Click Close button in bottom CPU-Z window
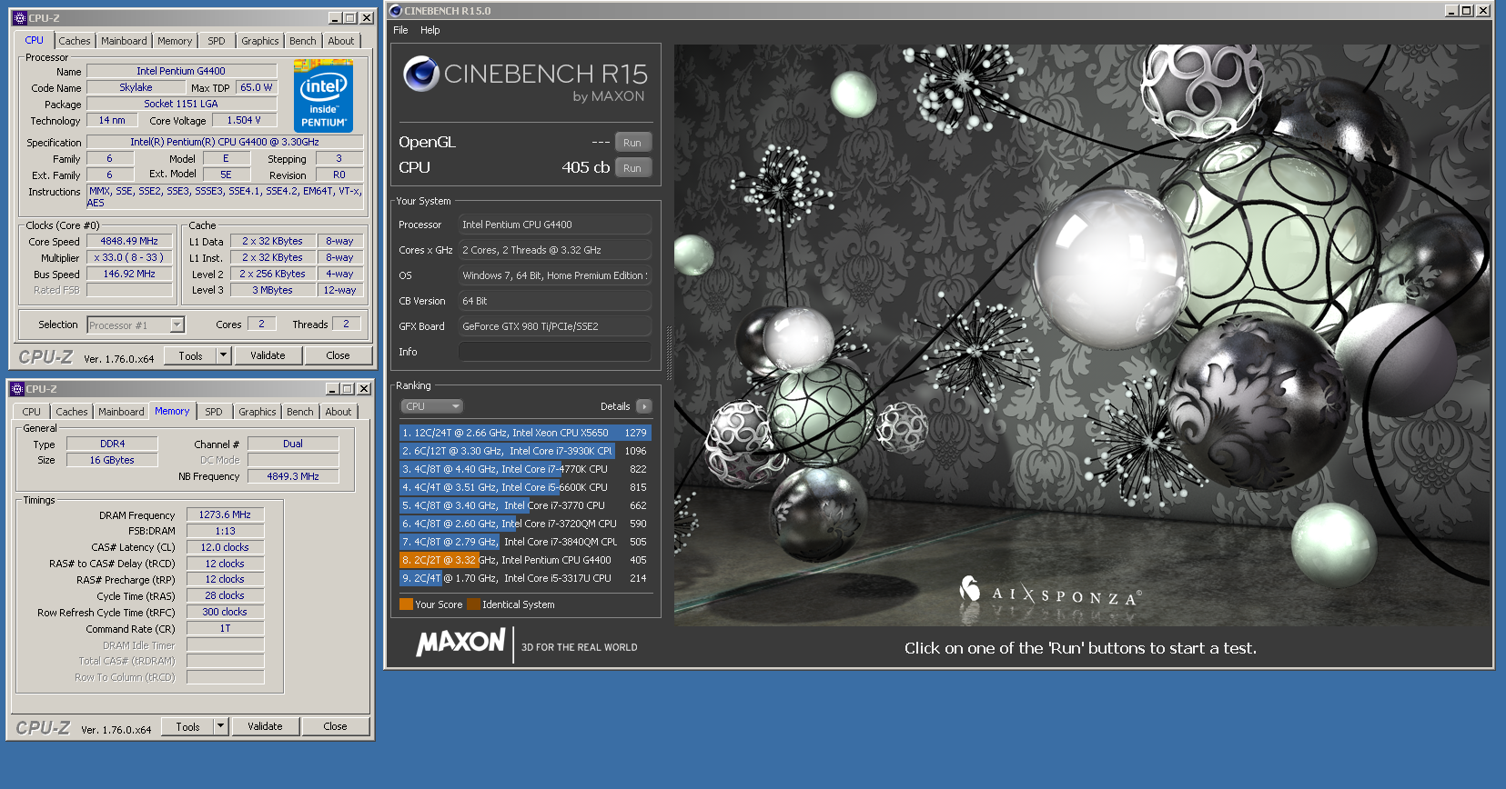 pos(335,726)
